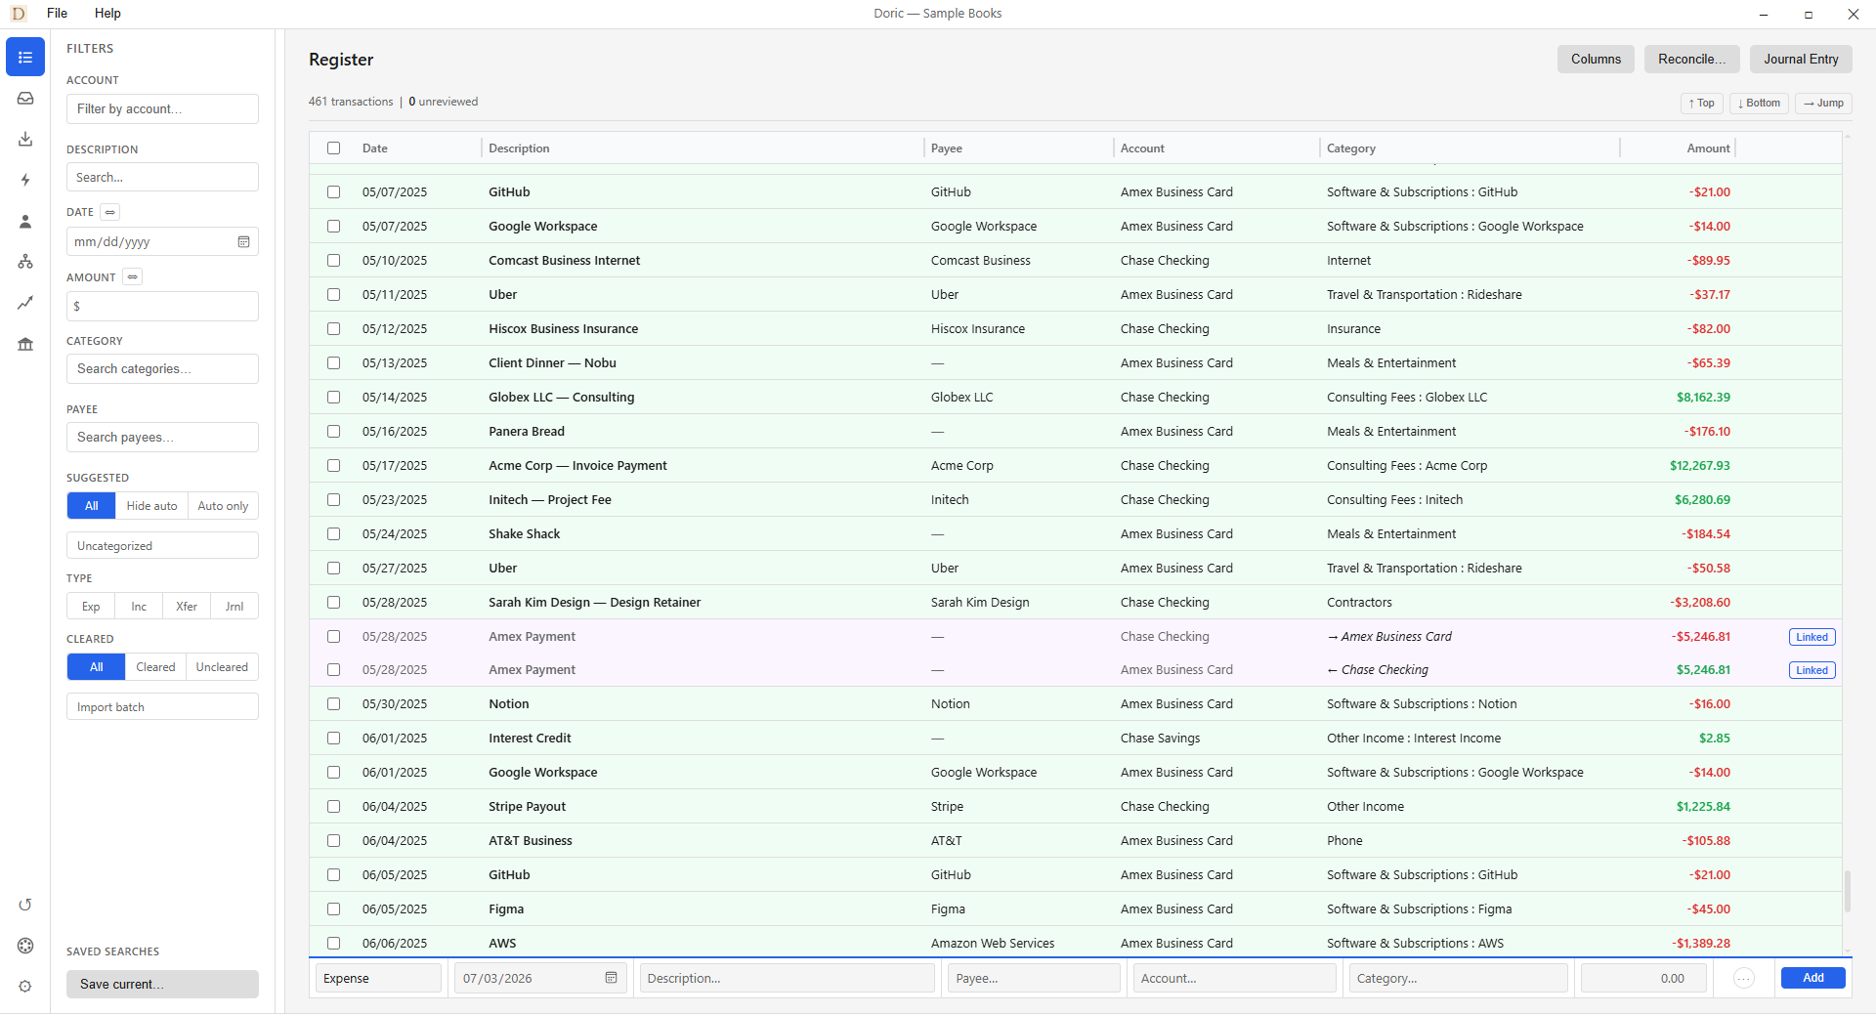Select Exp transaction type filter
Viewport: 1876px width, 1014px height.
(x=91, y=607)
